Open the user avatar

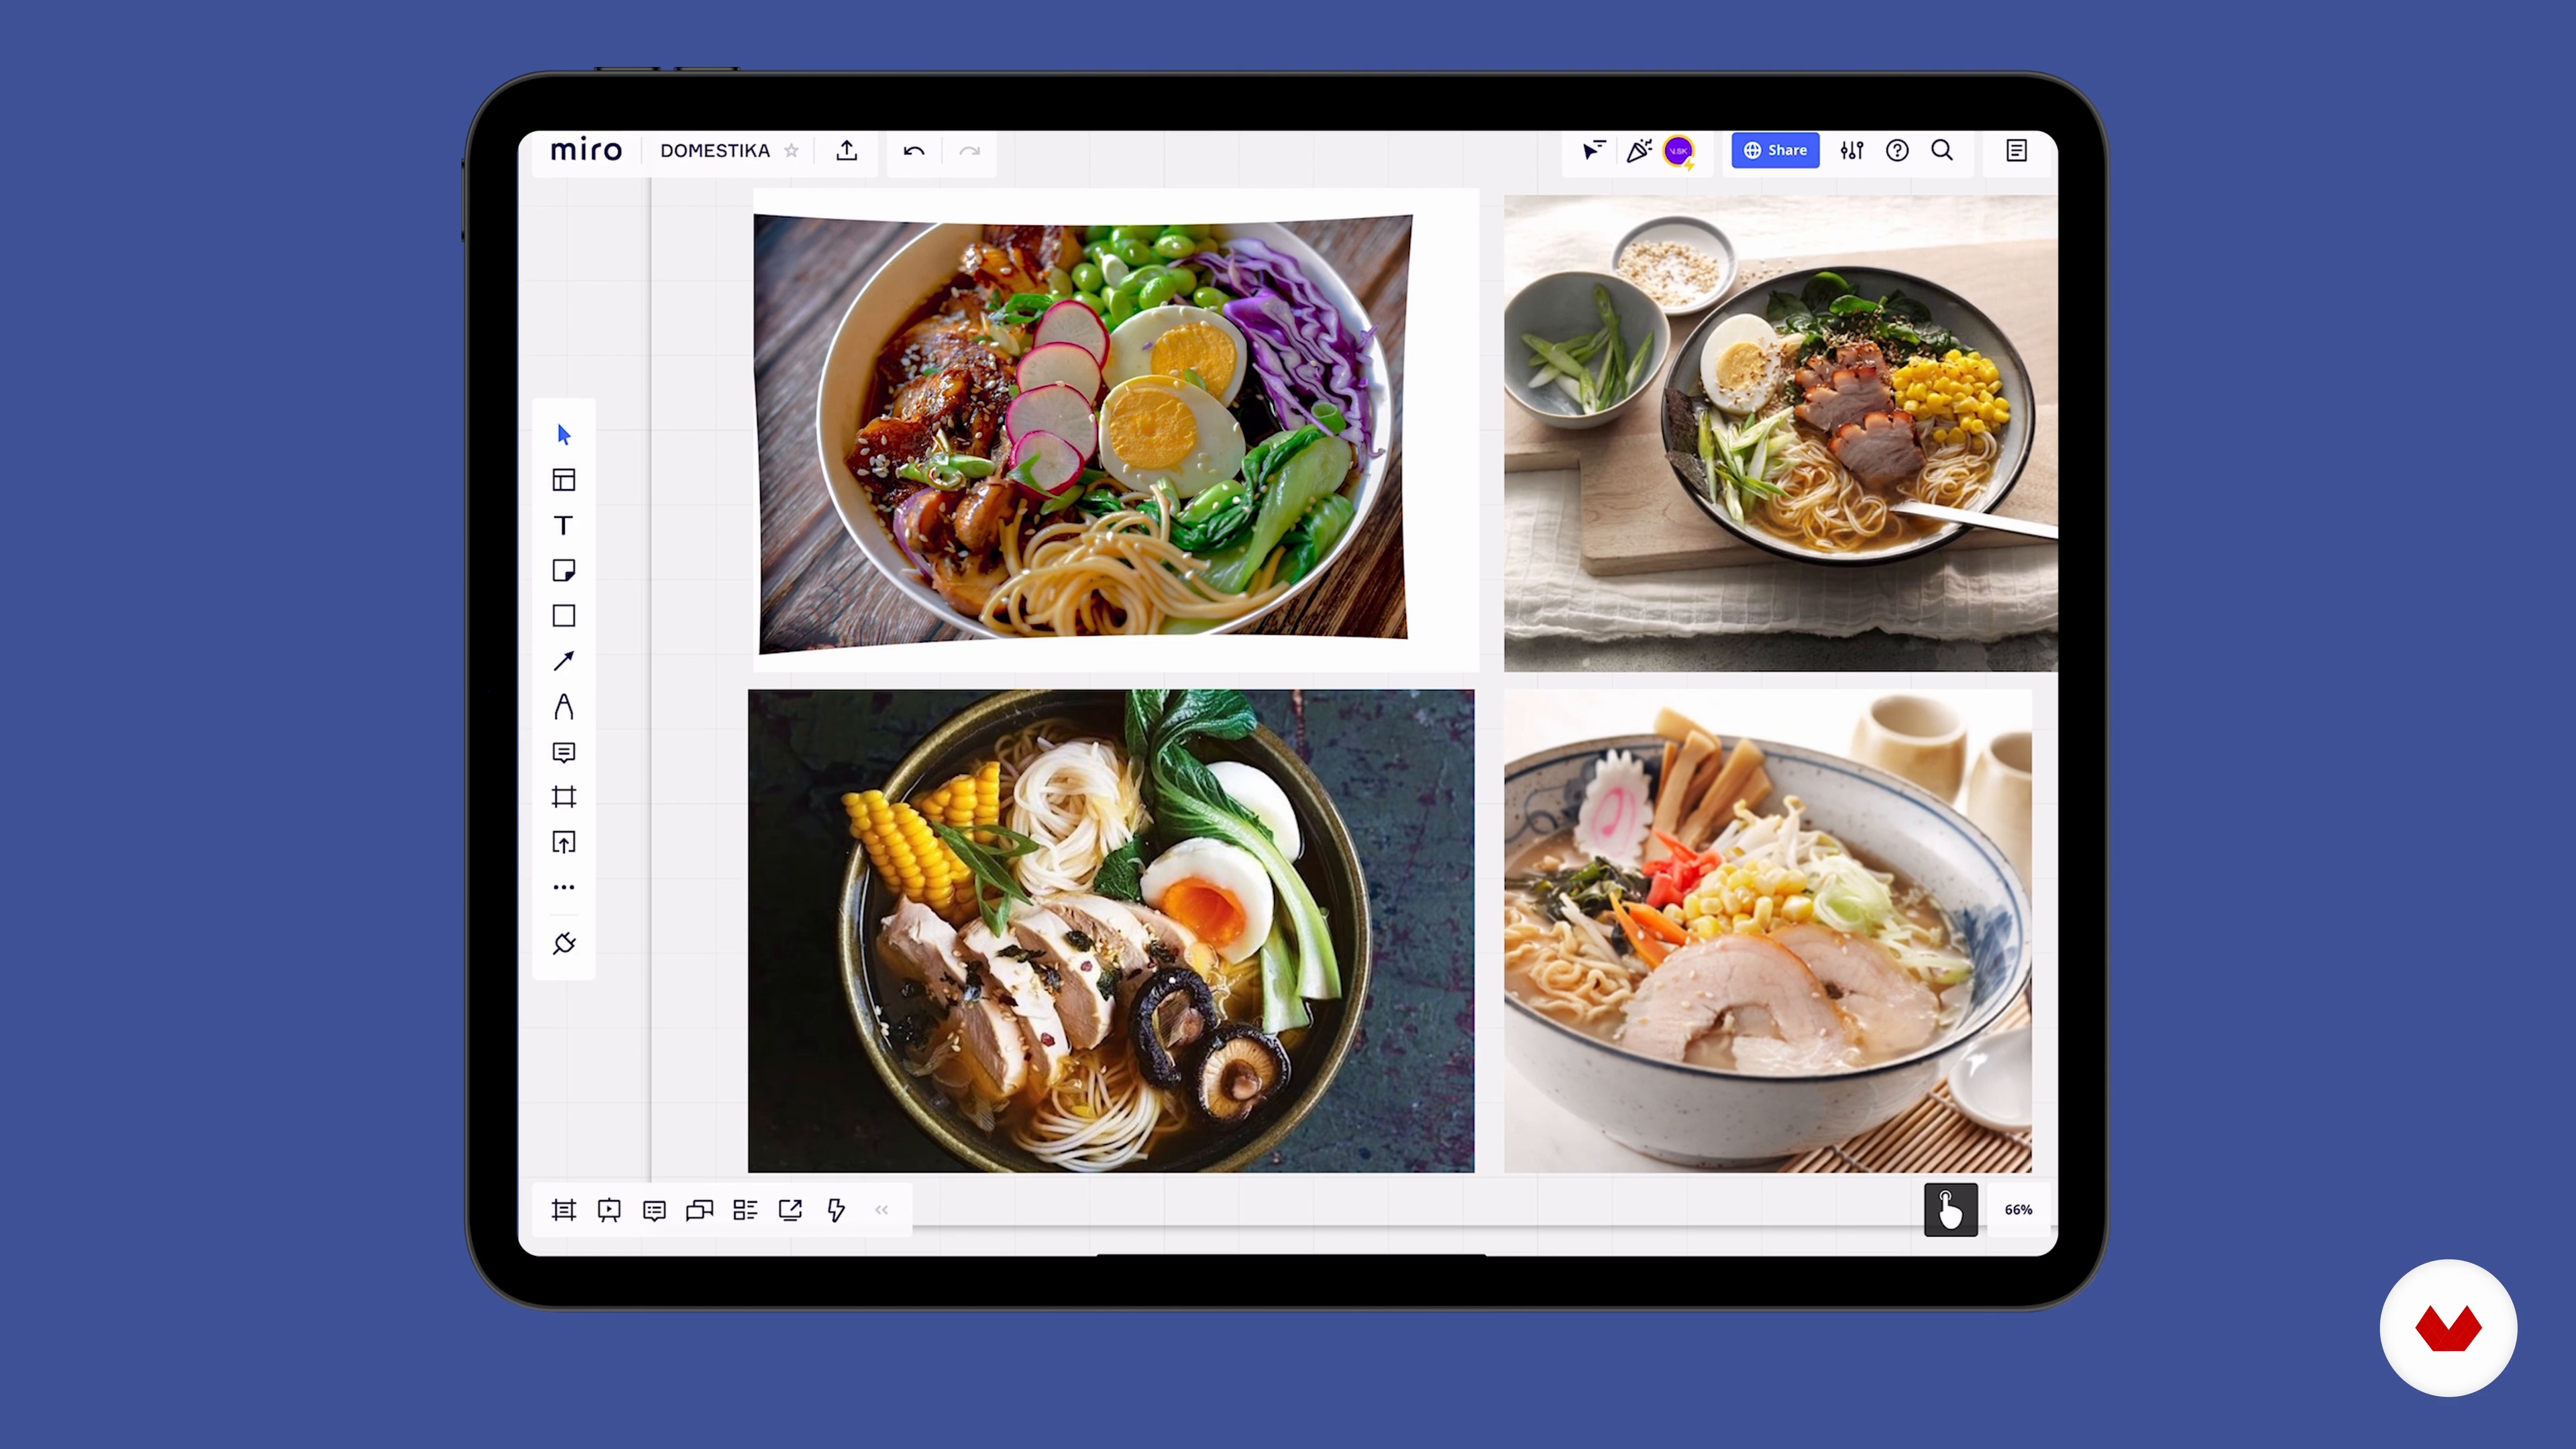pyautogui.click(x=1679, y=151)
